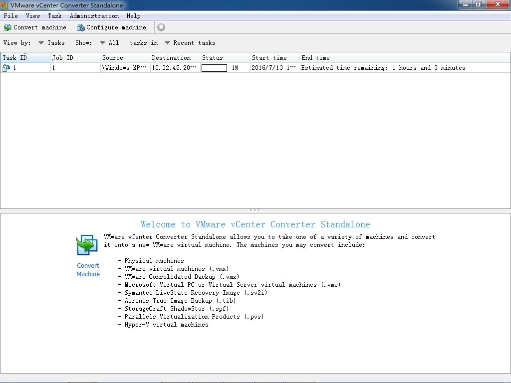Minimize the Converter window
Viewport: 511px width, 383px height.
pyautogui.click(x=466, y=4)
